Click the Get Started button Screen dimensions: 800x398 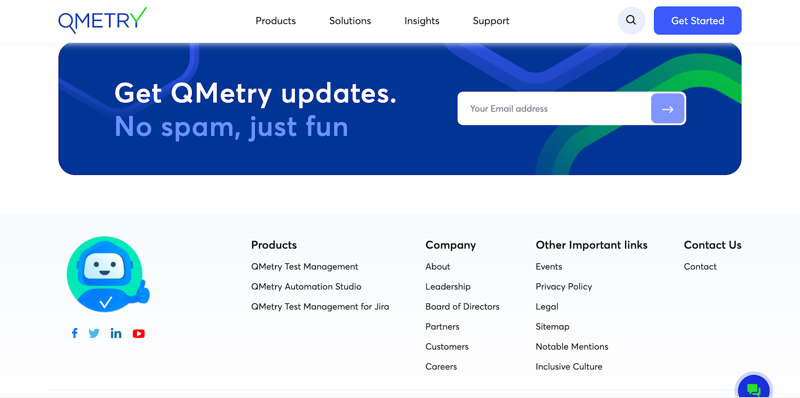(x=697, y=20)
